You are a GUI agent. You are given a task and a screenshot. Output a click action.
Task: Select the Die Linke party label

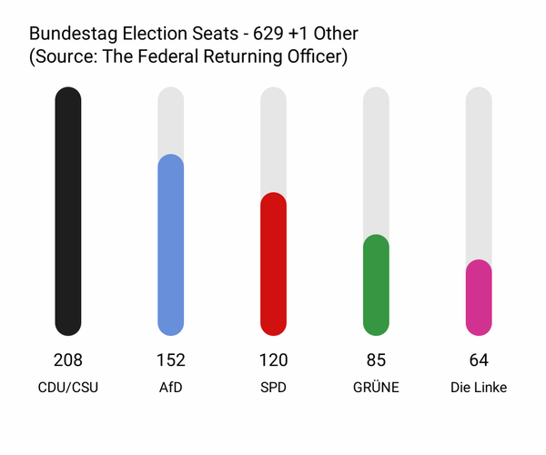pos(479,388)
